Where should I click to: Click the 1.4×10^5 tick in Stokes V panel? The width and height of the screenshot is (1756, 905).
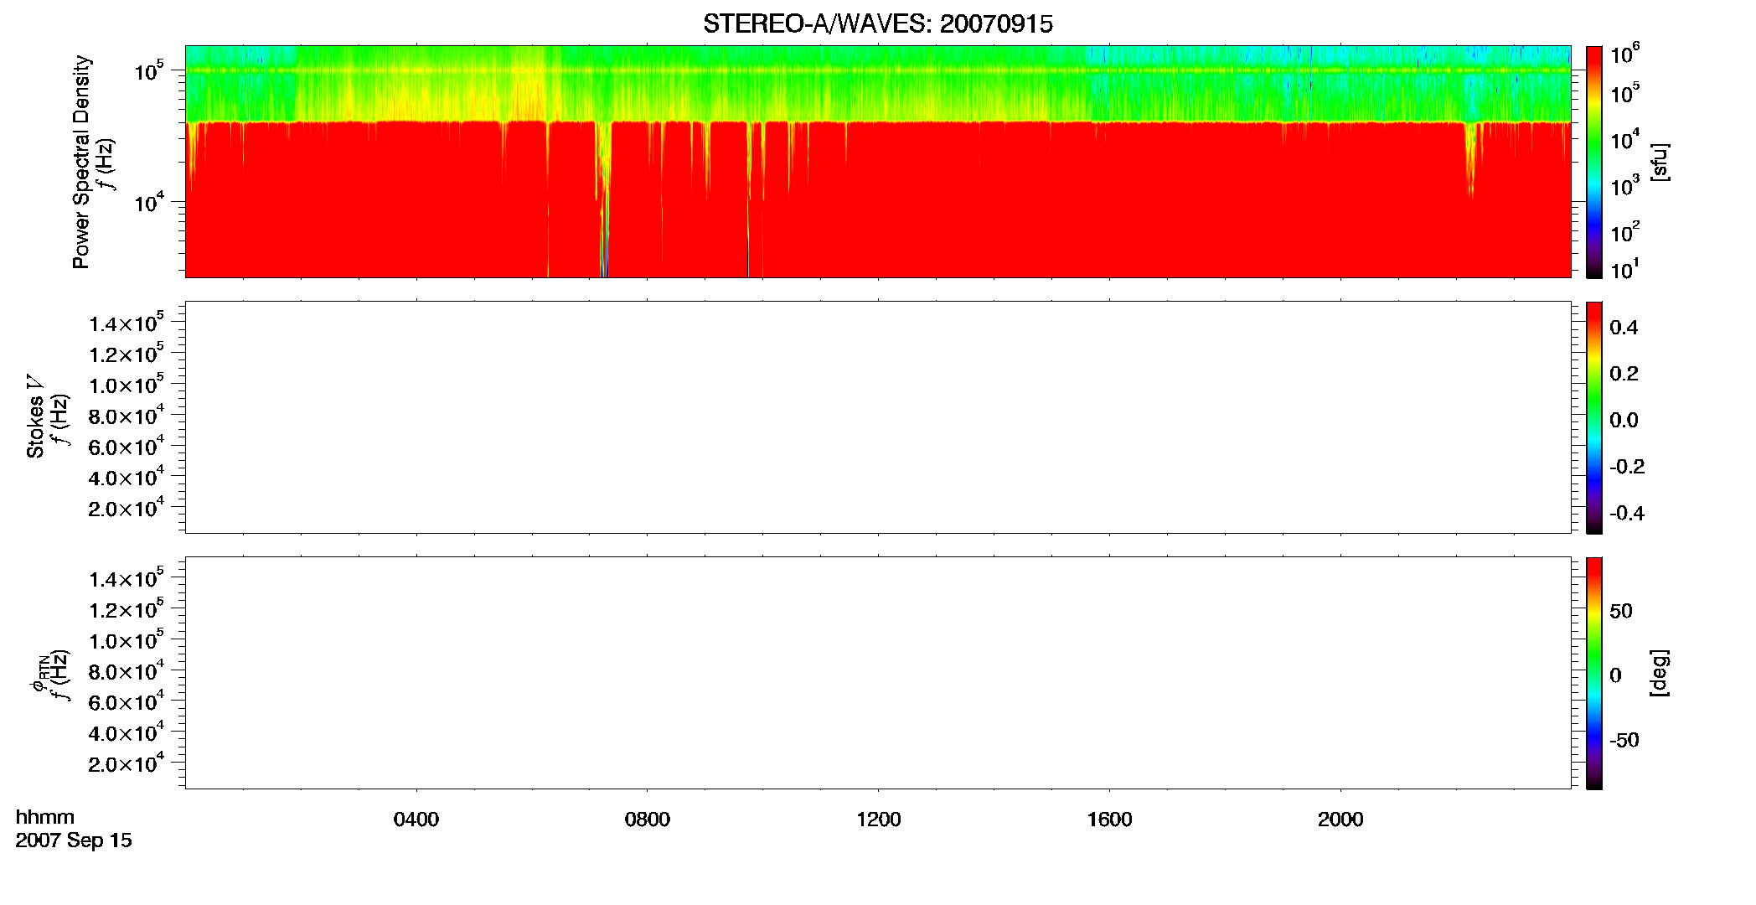127,323
